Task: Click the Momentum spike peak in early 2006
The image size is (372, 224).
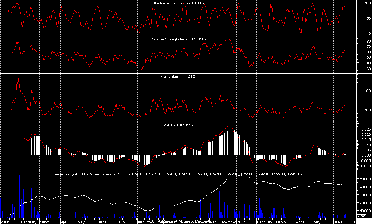Action: [18, 77]
